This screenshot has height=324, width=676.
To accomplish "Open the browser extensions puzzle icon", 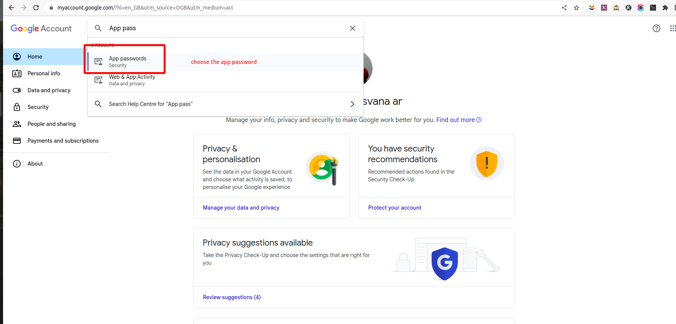I will 665,8.
